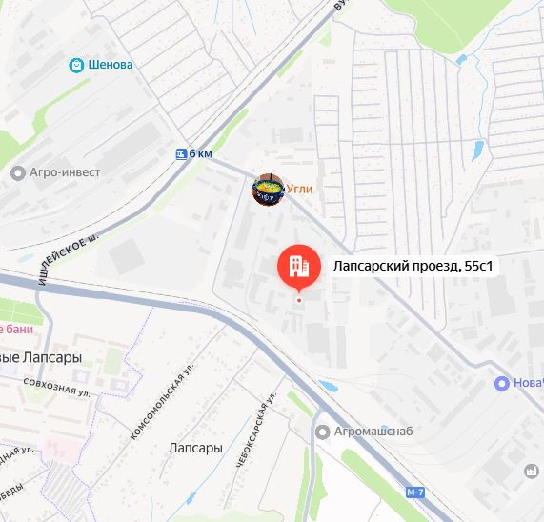
Task: Click the 6 км train stop icon
Action: click(x=181, y=153)
